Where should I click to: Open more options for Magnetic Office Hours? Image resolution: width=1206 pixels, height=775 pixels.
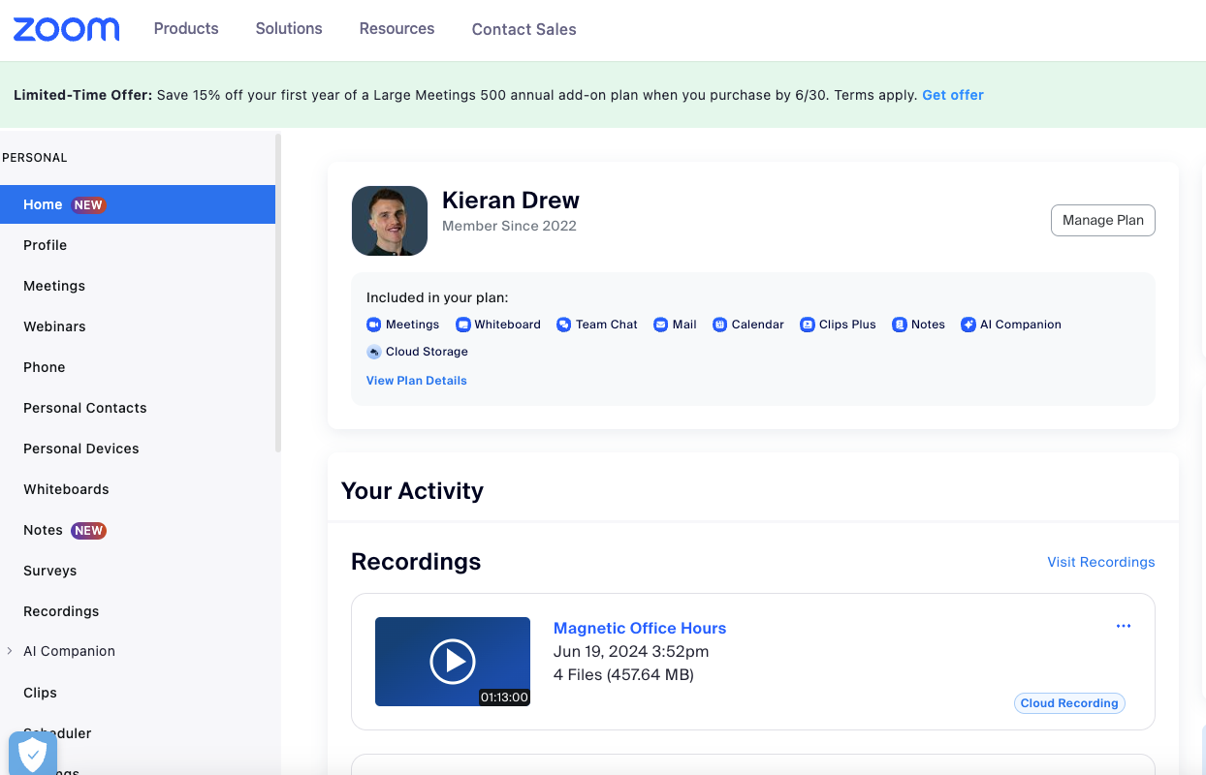pos(1124,626)
